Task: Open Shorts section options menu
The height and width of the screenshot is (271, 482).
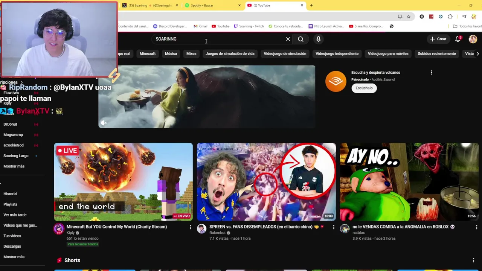Action: click(x=474, y=260)
